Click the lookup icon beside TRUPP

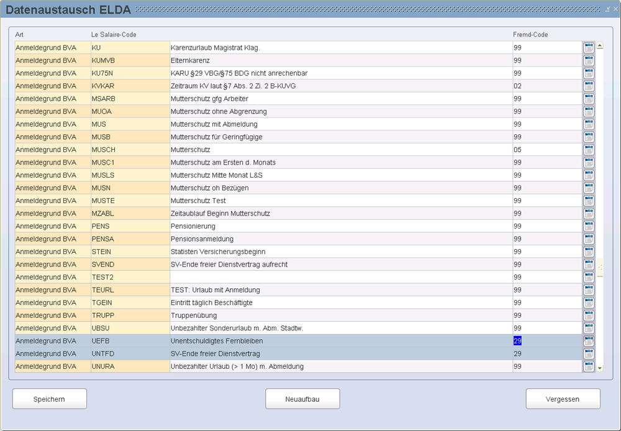(589, 315)
